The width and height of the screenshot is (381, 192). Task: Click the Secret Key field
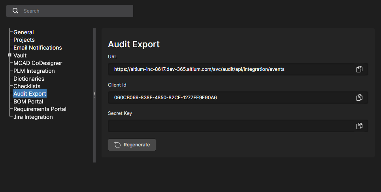coord(229,126)
